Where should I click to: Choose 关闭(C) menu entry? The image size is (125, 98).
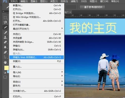click(x=37, y=34)
